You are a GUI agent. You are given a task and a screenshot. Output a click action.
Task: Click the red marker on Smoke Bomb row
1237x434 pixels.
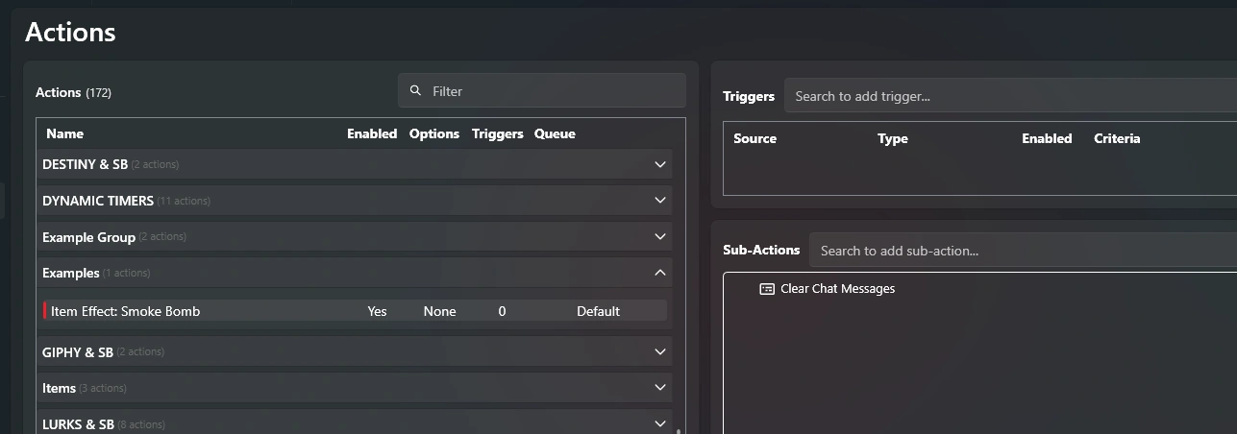click(x=44, y=310)
